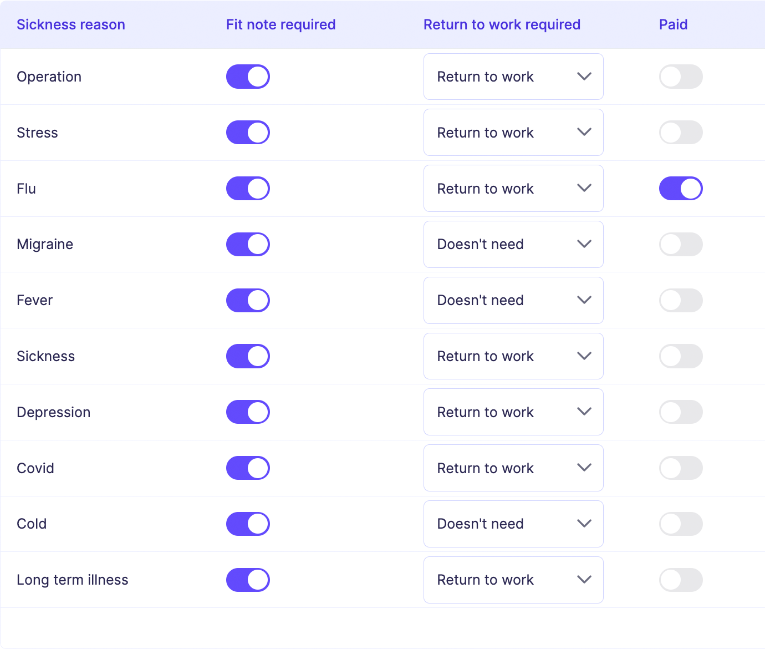Click the Return to work required header
Viewport: 765px width, 649px height.
coord(502,25)
